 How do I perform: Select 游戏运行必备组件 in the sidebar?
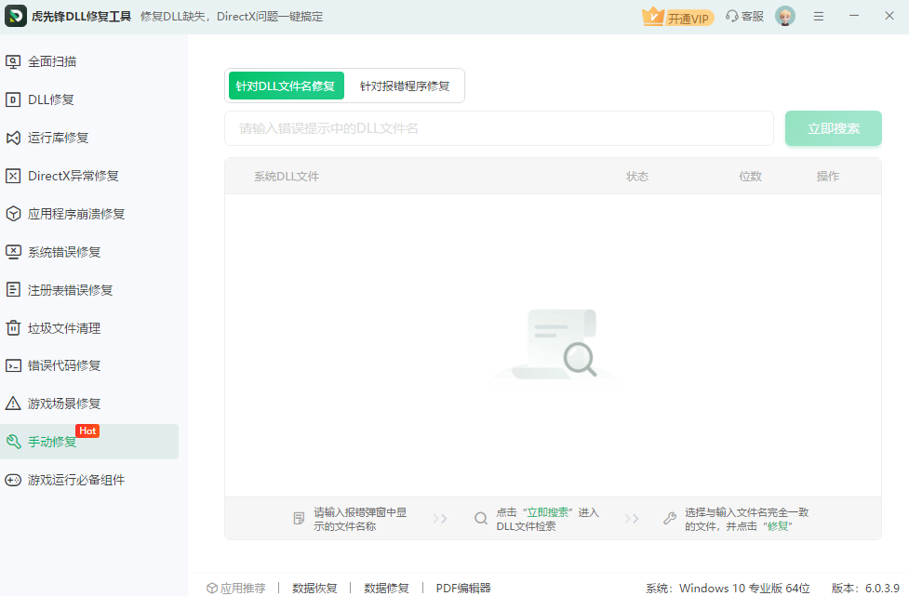click(x=68, y=479)
